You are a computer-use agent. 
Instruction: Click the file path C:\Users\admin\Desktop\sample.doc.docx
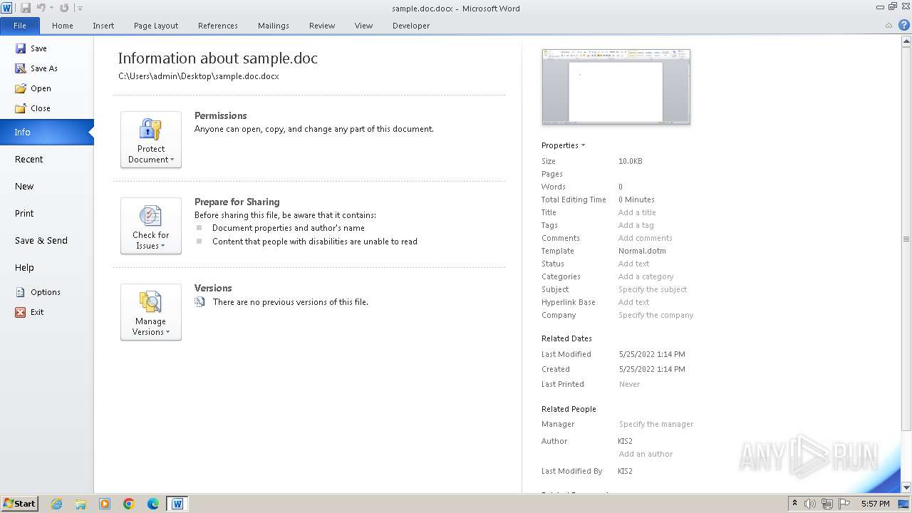199,76
